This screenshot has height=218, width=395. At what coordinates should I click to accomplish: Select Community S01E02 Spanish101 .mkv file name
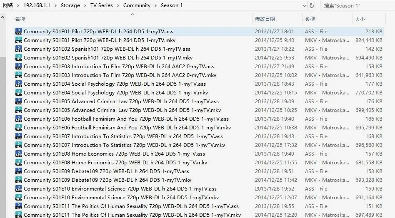tap(108, 57)
